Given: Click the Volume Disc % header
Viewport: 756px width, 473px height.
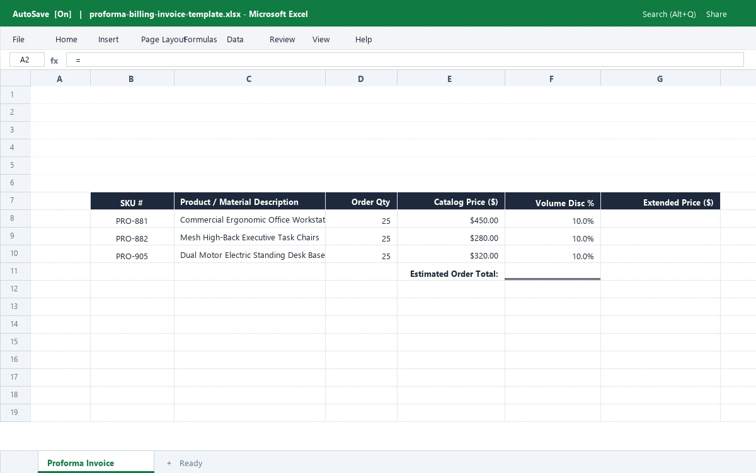Looking at the screenshot, I should 553,201.
